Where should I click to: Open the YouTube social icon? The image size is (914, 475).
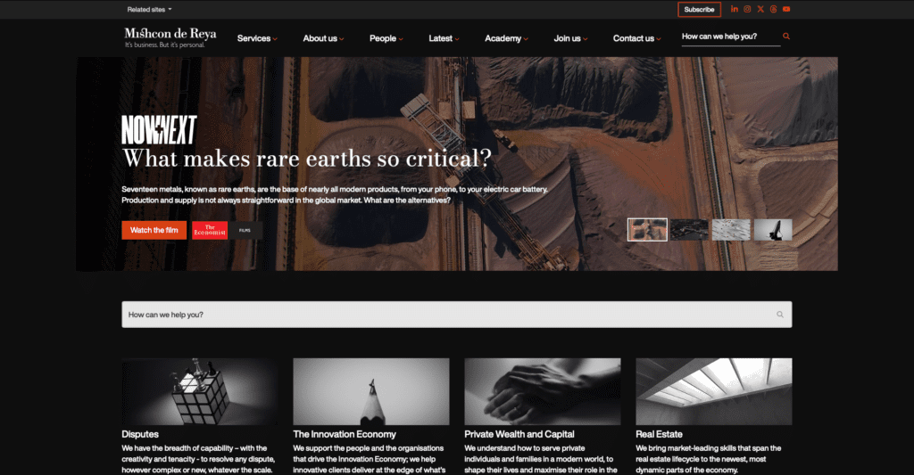(x=786, y=9)
